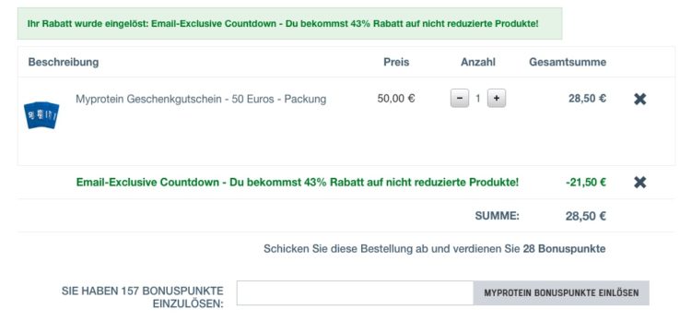Click the Anzahl column header
This screenshot has height=333, width=691.
pos(478,62)
